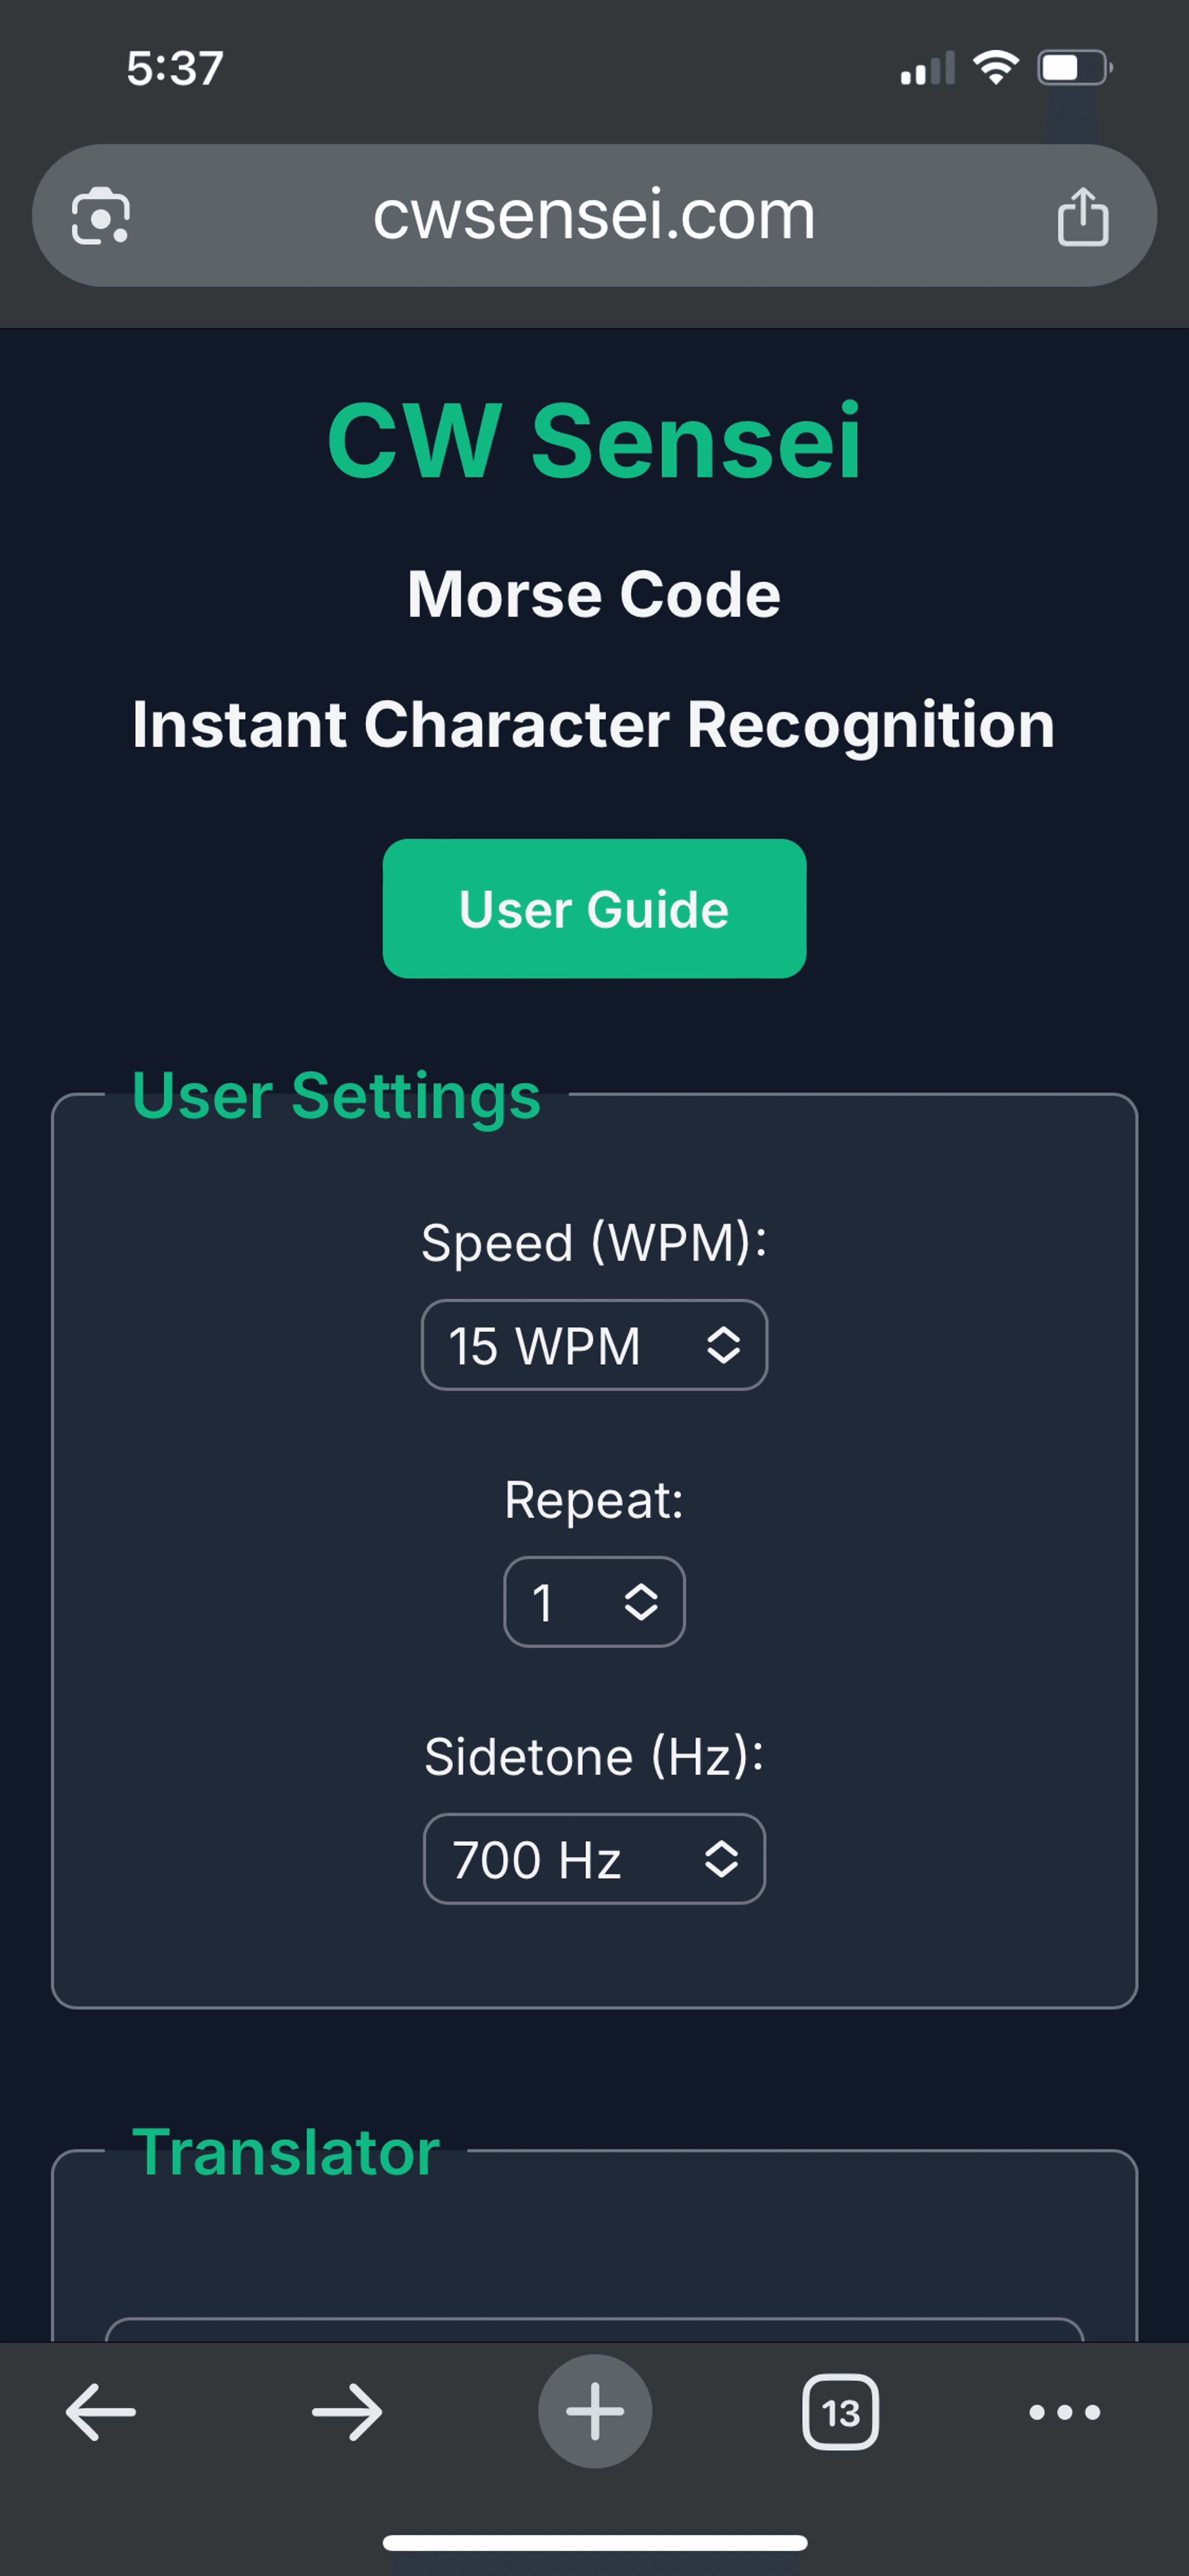Go forward with the right arrow
Image resolution: width=1189 pixels, height=2576 pixels.
coord(346,2412)
